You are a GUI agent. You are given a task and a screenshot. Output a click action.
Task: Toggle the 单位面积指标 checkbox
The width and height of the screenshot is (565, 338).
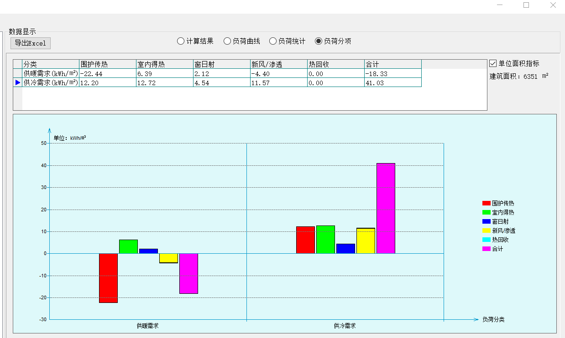pyautogui.click(x=493, y=63)
